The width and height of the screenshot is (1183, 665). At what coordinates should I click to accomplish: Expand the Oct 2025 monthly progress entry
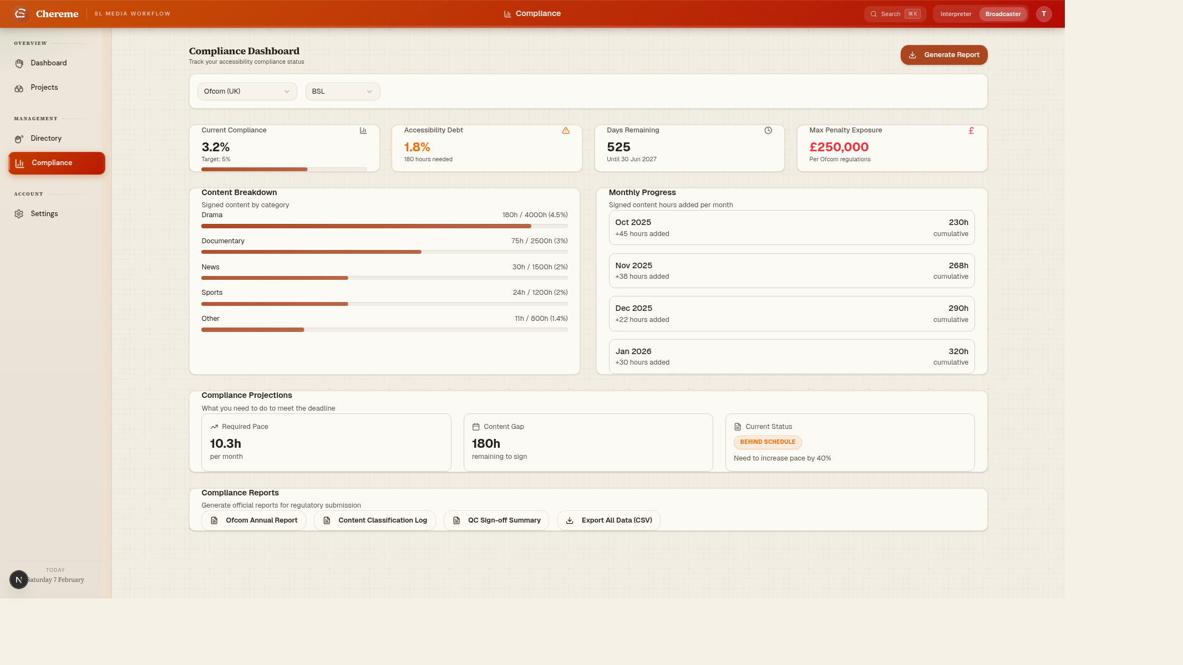click(x=791, y=227)
